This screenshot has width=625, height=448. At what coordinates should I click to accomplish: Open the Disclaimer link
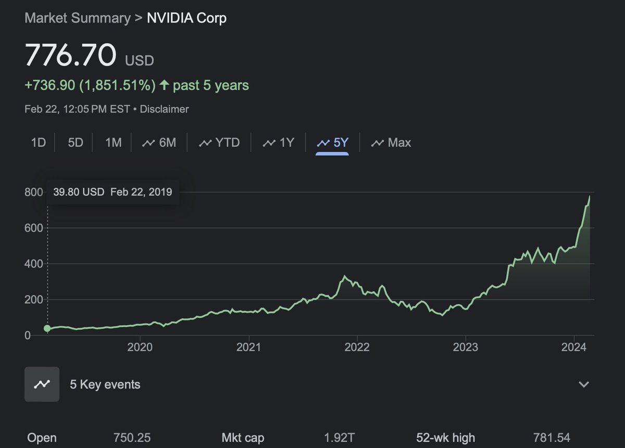click(165, 109)
